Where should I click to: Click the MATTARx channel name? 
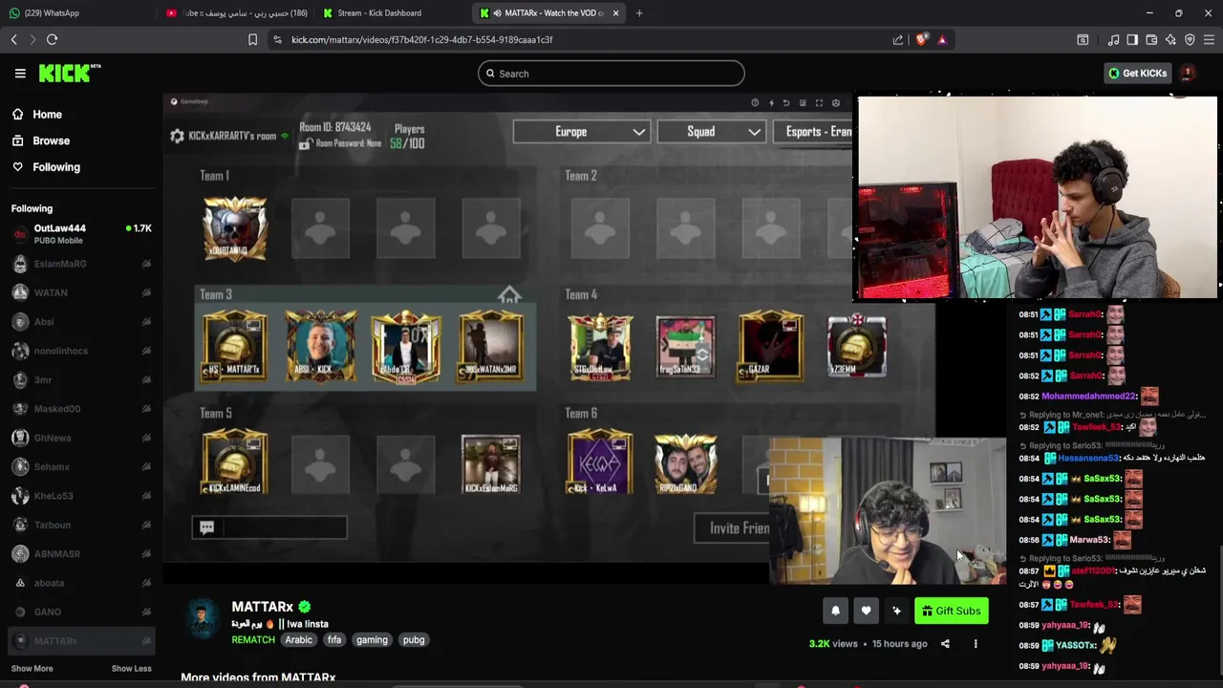point(262,607)
